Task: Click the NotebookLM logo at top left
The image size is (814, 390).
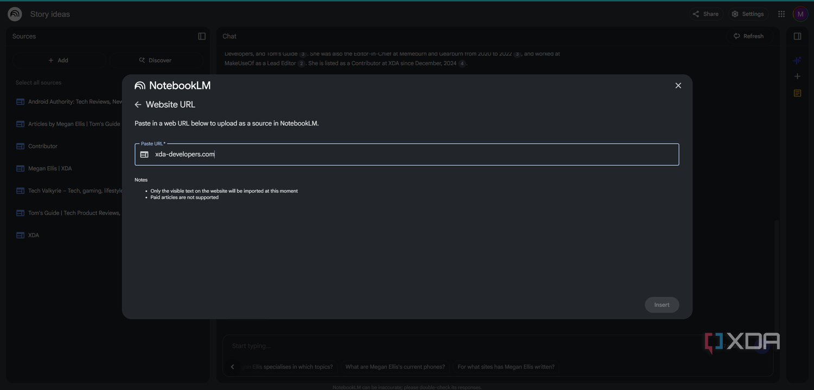Action: (15, 14)
